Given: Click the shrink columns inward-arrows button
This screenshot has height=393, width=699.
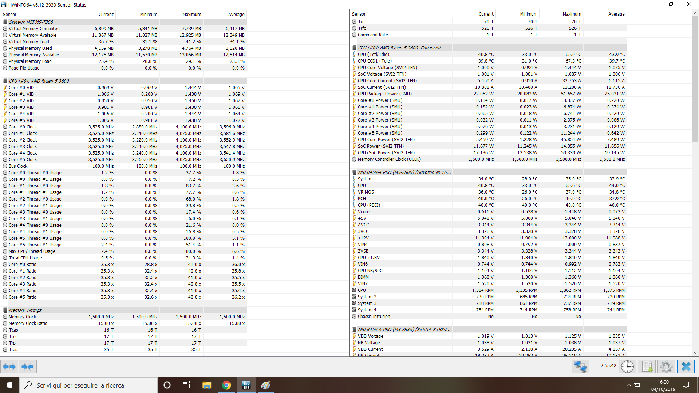Looking at the screenshot, I should (x=28, y=366).
